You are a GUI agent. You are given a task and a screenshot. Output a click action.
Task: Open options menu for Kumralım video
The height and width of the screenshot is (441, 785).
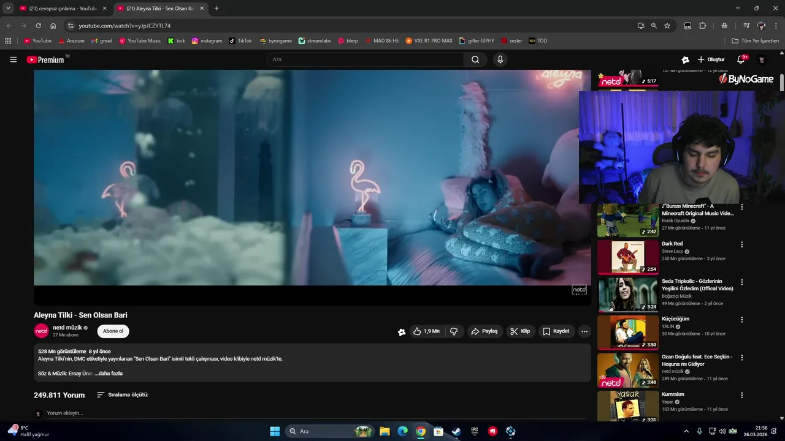click(741, 395)
